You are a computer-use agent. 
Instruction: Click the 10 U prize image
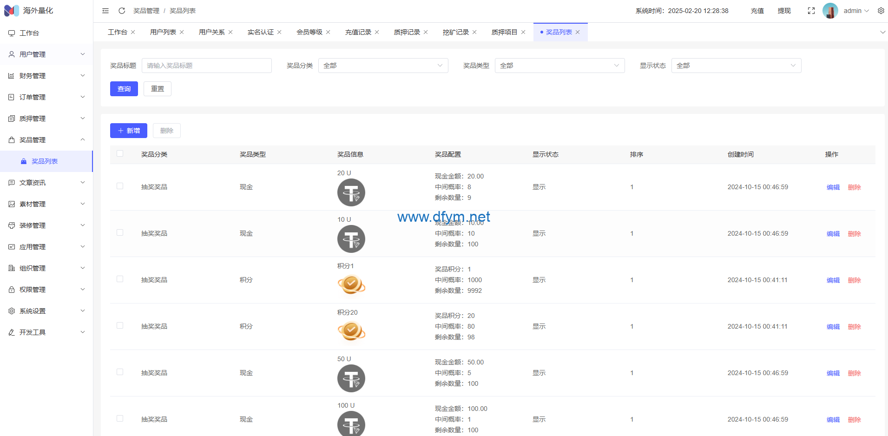click(x=351, y=239)
